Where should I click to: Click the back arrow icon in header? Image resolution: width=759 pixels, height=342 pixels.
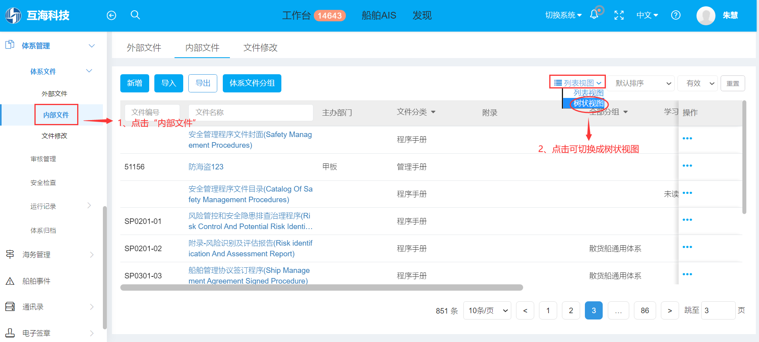112,15
